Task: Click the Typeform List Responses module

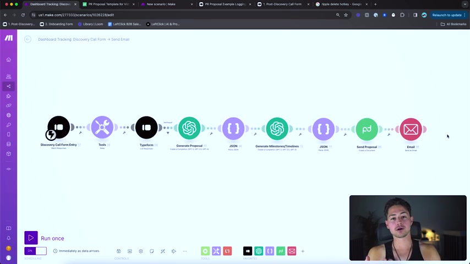Action: tap(146, 128)
